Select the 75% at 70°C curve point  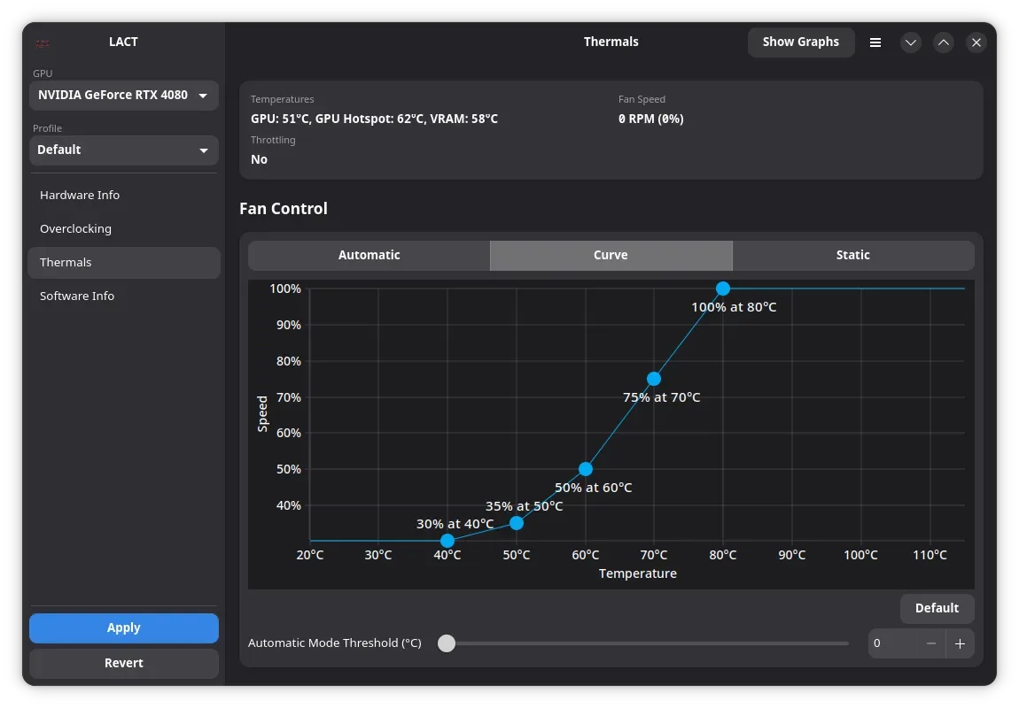click(654, 379)
